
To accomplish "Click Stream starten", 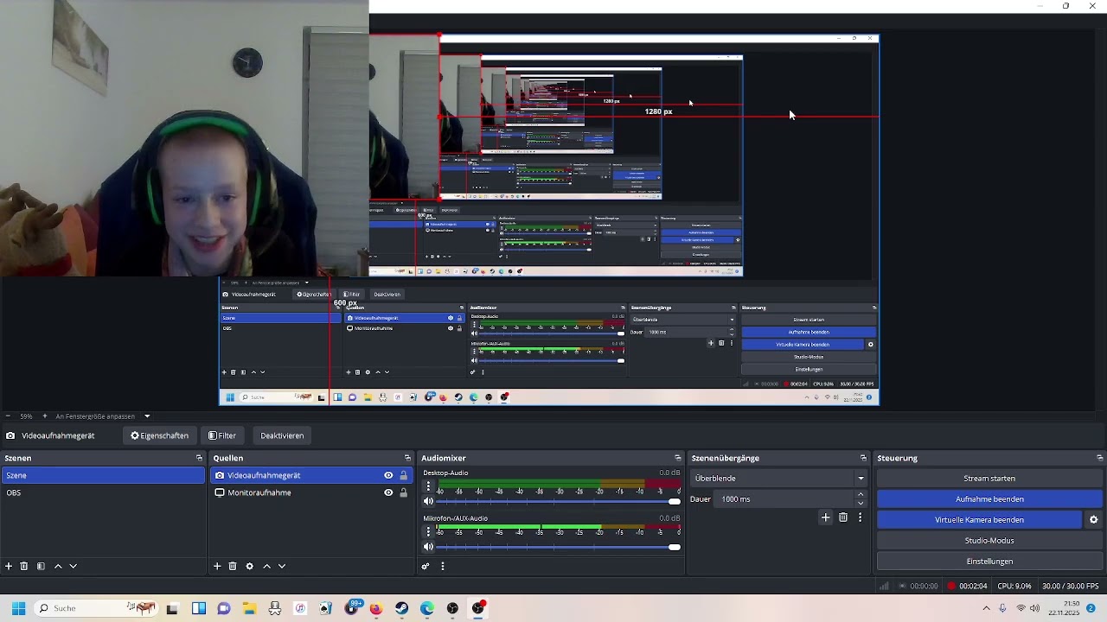I will [x=989, y=478].
